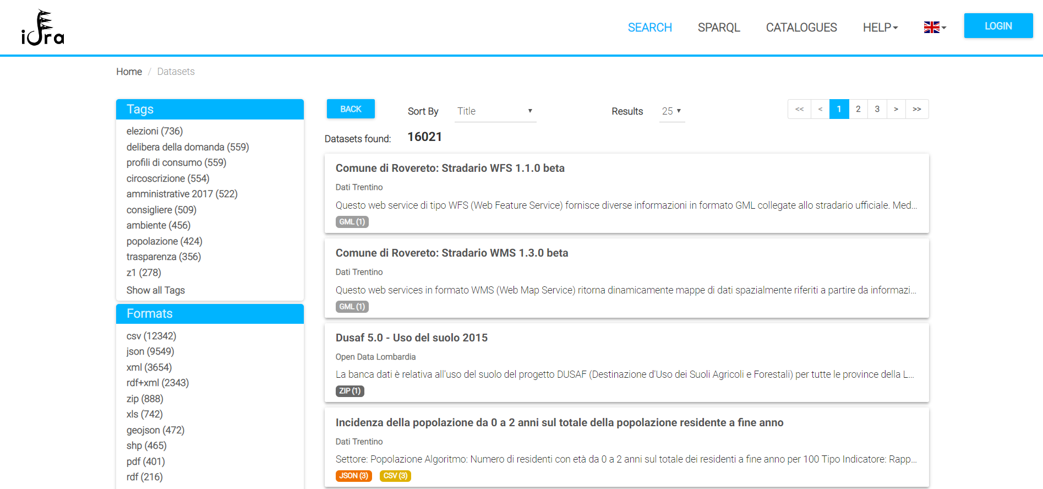1043x489 pixels.
Task: Filter by format pdf (401)
Action: (146, 461)
